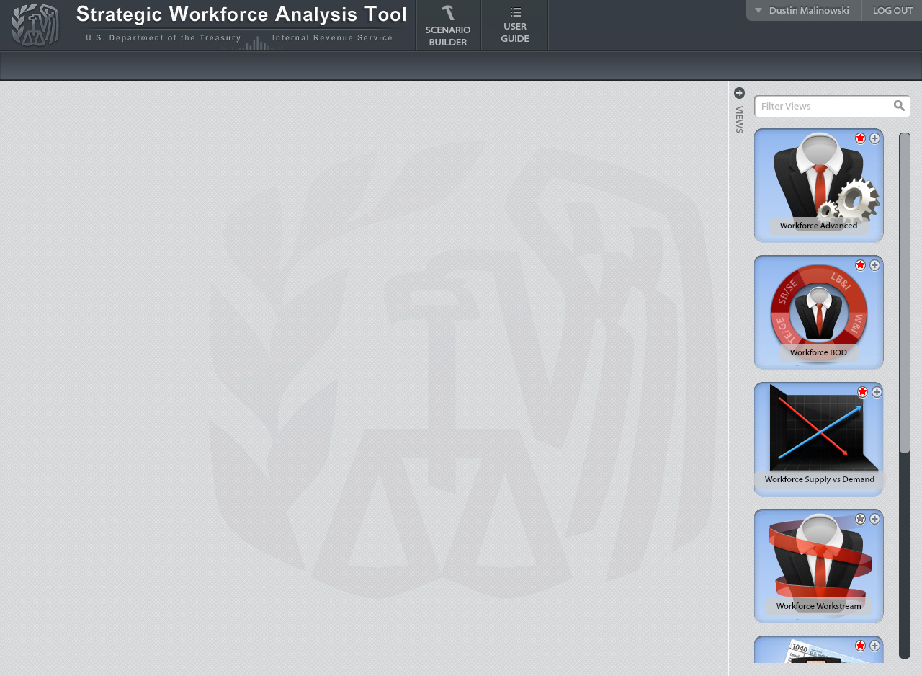Open the User Guide
922x676 pixels.
click(514, 26)
